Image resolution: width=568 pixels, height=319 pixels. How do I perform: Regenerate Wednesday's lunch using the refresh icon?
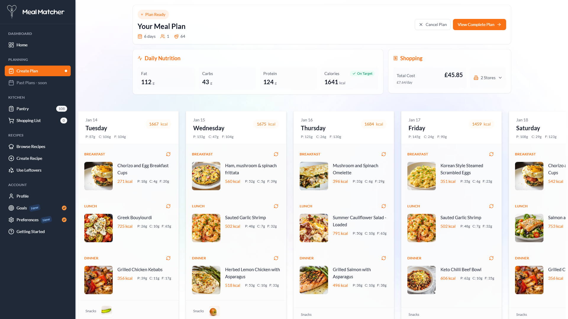pyautogui.click(x=276, y=206)
